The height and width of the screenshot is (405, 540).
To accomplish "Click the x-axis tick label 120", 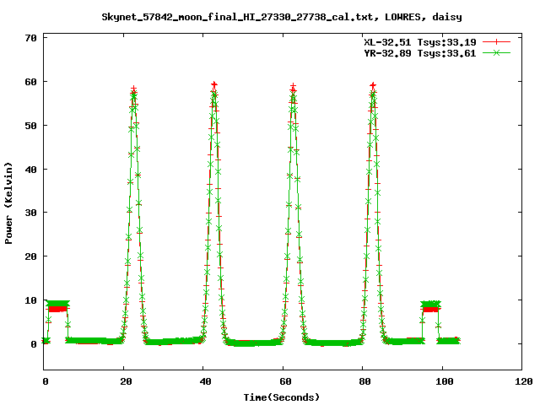I will pos(524,381).
